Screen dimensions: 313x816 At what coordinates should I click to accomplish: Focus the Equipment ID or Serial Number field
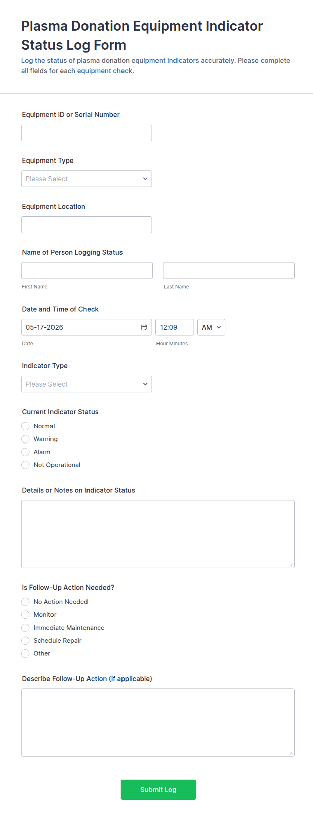tap(86, 133)
